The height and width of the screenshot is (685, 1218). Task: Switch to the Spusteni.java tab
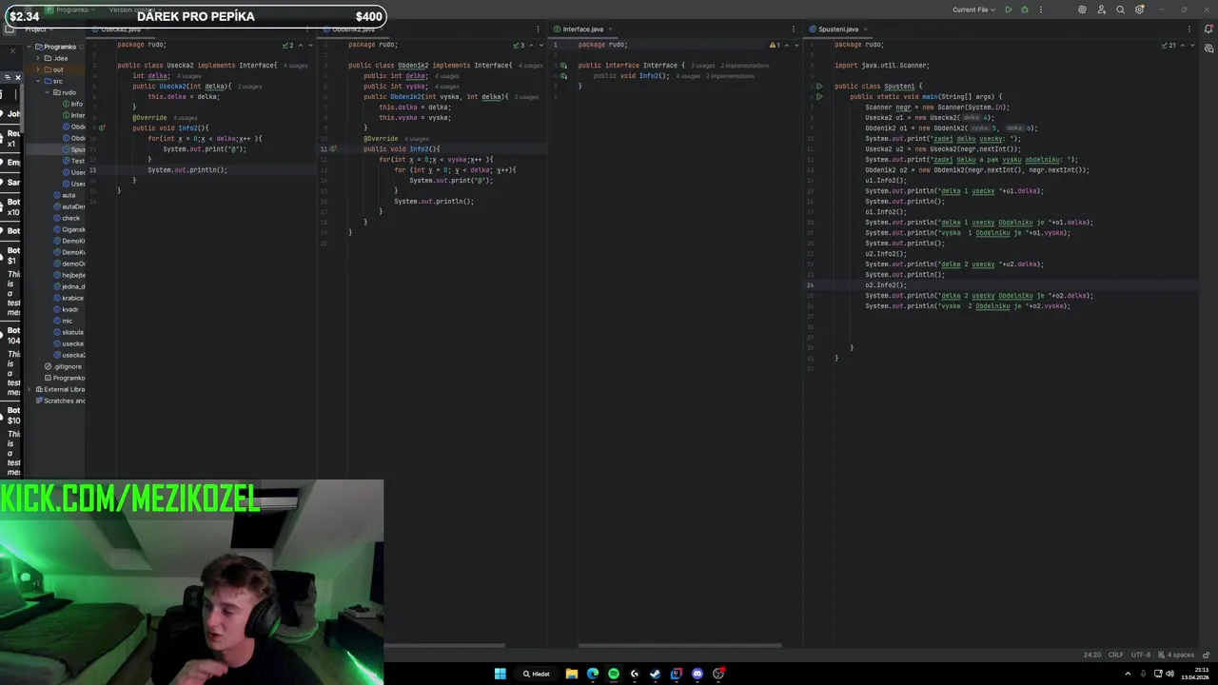pos(838,29)
